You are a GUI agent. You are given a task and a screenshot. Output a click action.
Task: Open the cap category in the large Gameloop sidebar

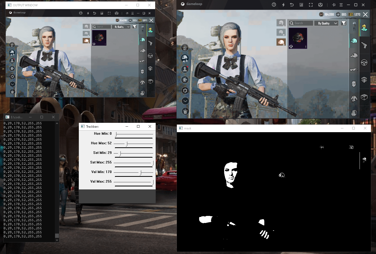354,55
